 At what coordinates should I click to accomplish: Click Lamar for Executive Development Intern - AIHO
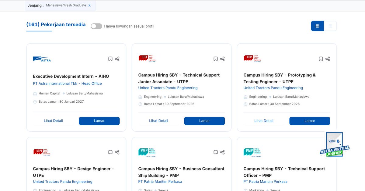coord(99,121)
